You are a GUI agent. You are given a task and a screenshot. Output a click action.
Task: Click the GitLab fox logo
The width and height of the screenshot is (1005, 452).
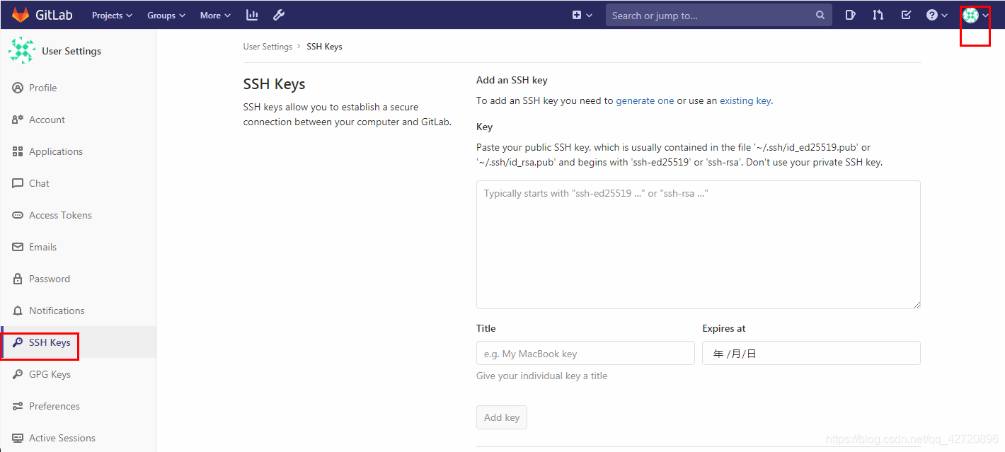coord(20,14)
